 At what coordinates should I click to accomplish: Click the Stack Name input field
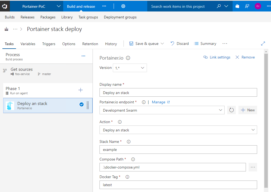(178, 150)
